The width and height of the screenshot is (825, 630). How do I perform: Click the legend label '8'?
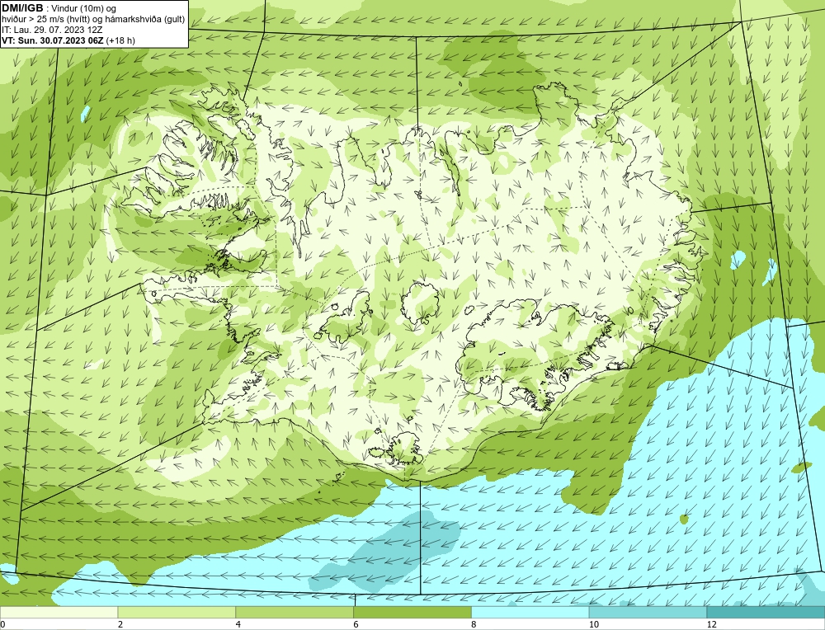pyautogui.click(x=474, y=624)
